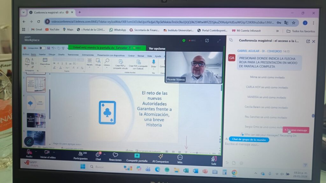Open the WhatsApp bookmark
Viewport: 326px width, 183px height.
[117, 30]
